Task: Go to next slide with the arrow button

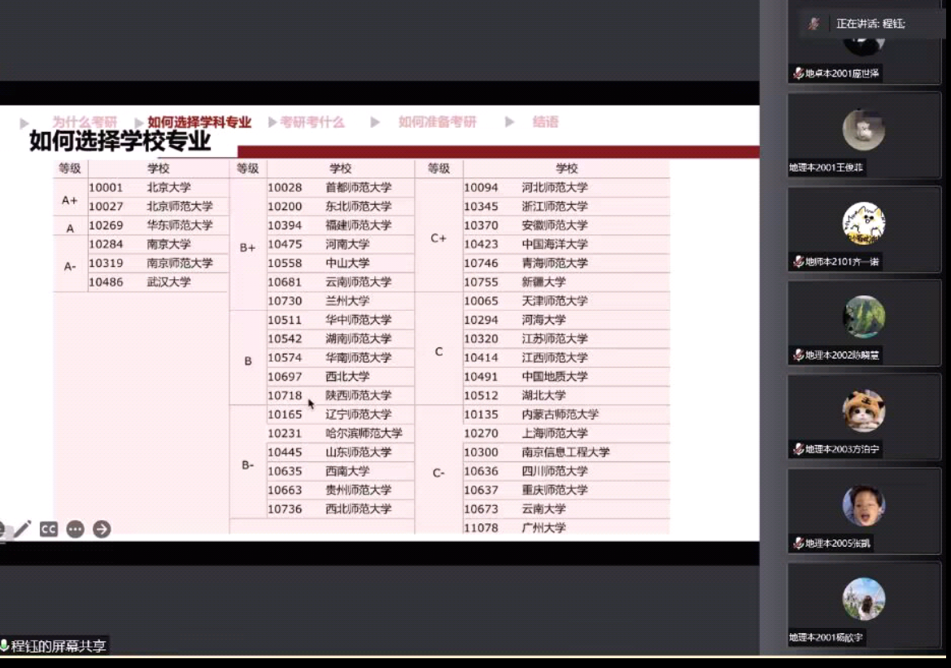Action: click(x=102, y=529)
